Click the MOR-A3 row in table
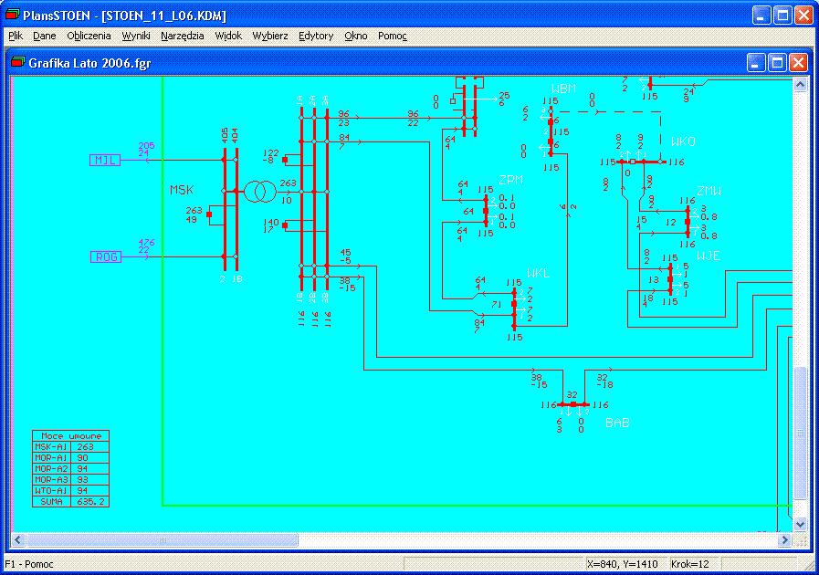This screenshot has width=819, height=575. (x=70, y=479)
